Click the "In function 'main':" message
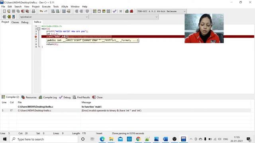 point(92,107)
